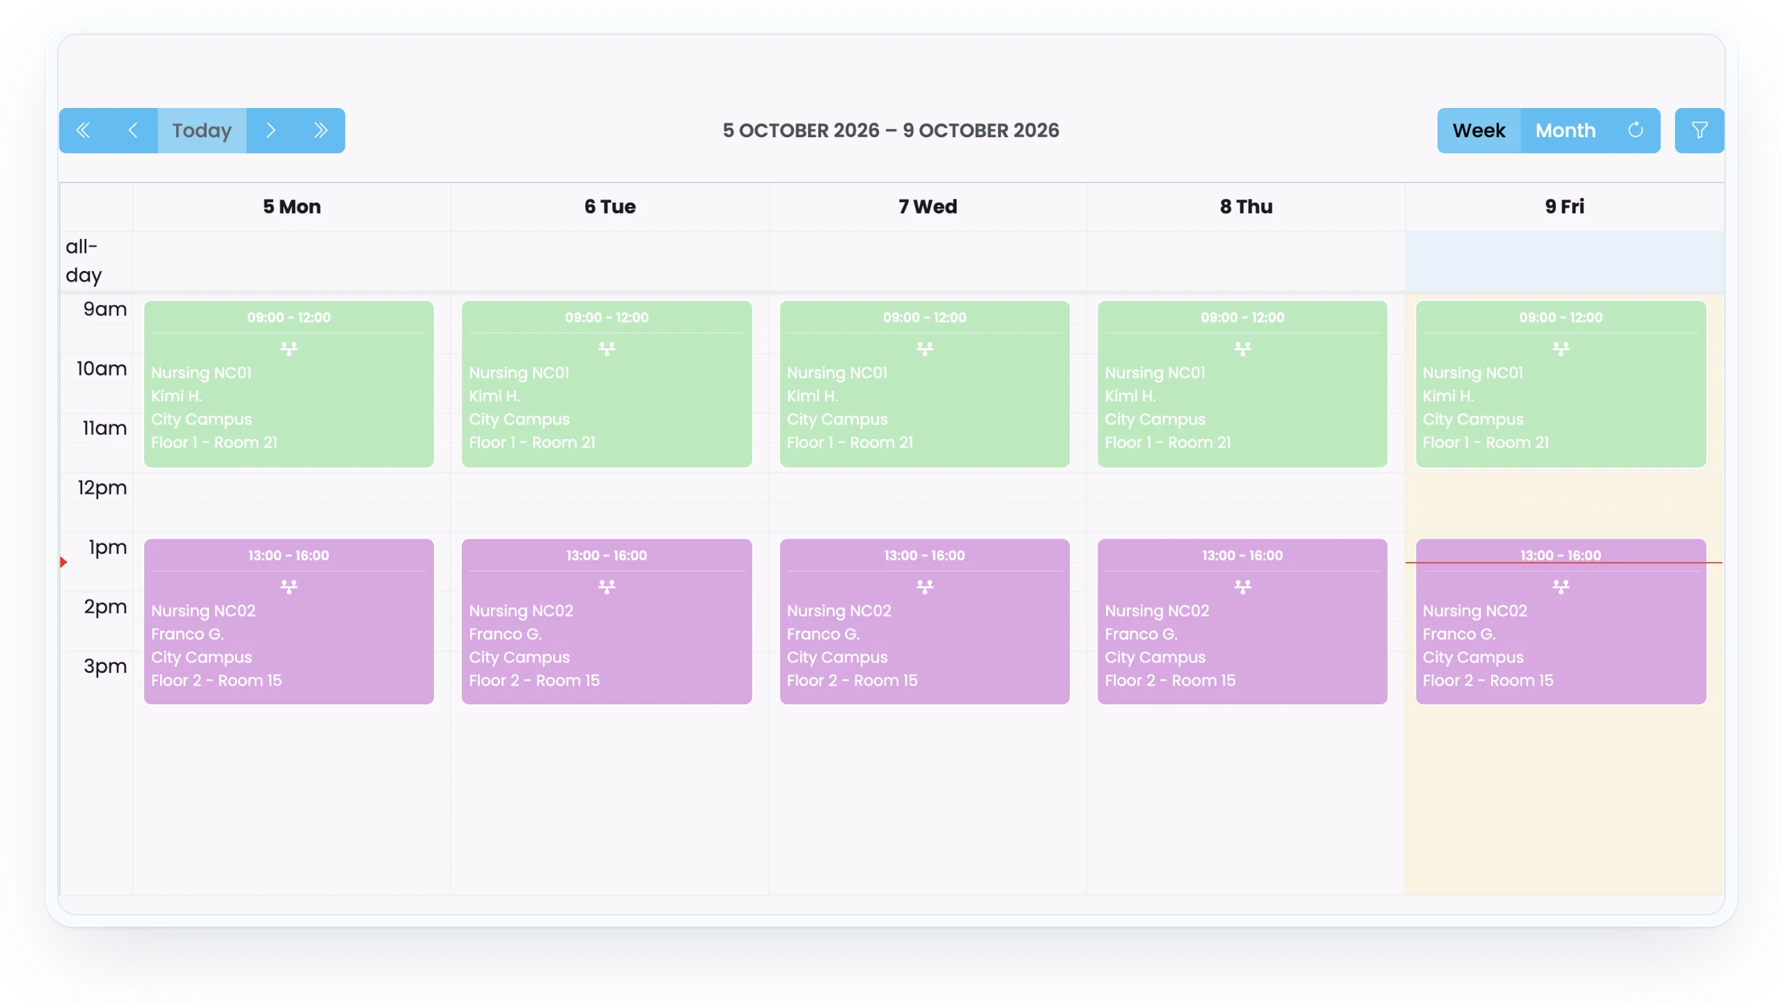Click the date range title 5 October – 9 October
This screenshot has width=1783, height=1006.
tap(891, 130)
